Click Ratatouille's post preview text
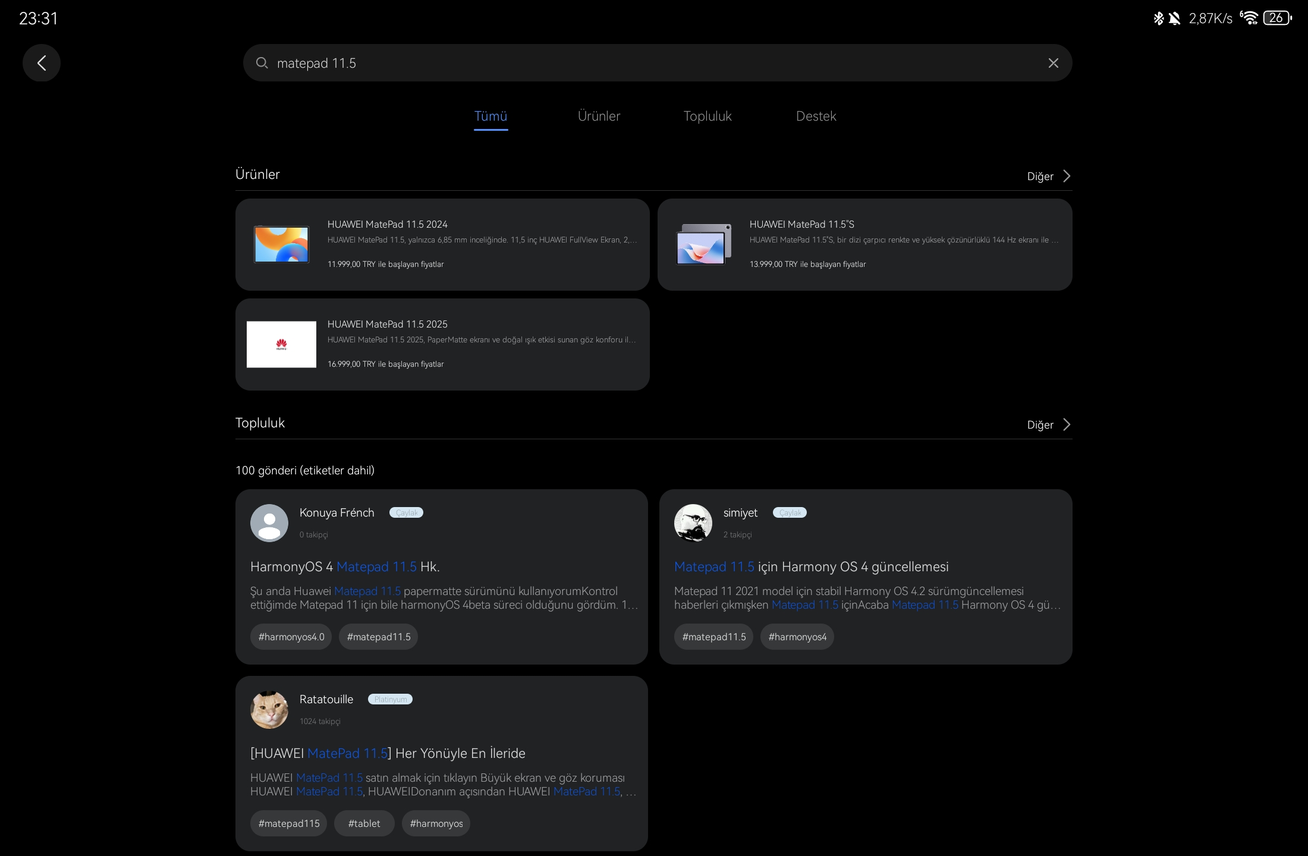Image resolution: width=1308 pixels, height=856 pixels. (x=444, y=785)
